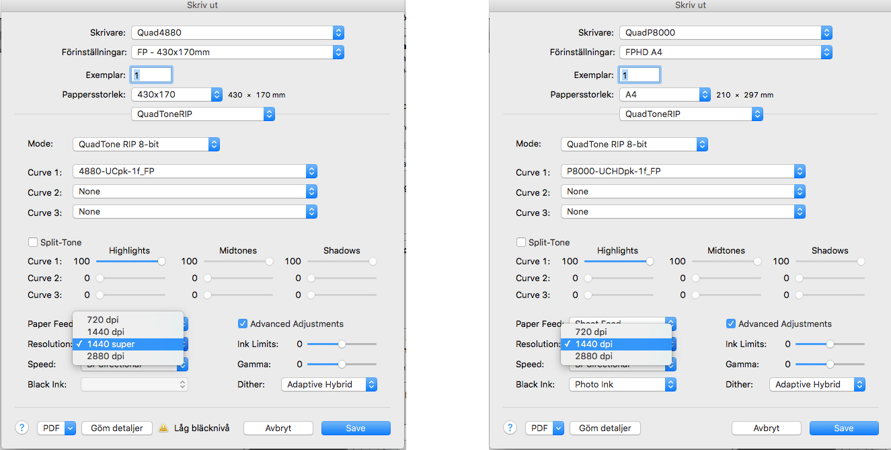The image size is (891, 450).
Task: Click Ink Limits slider in QuadP8000 dialog
Action: click(x=830, y=344)
